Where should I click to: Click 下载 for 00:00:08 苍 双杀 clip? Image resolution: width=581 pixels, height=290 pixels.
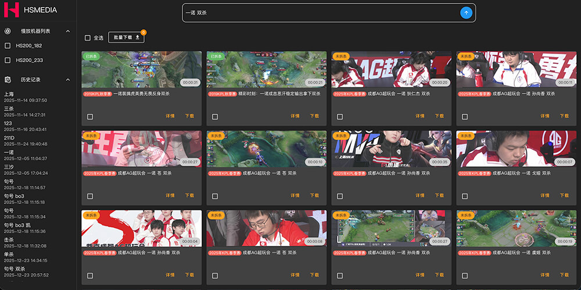[314, 275]
